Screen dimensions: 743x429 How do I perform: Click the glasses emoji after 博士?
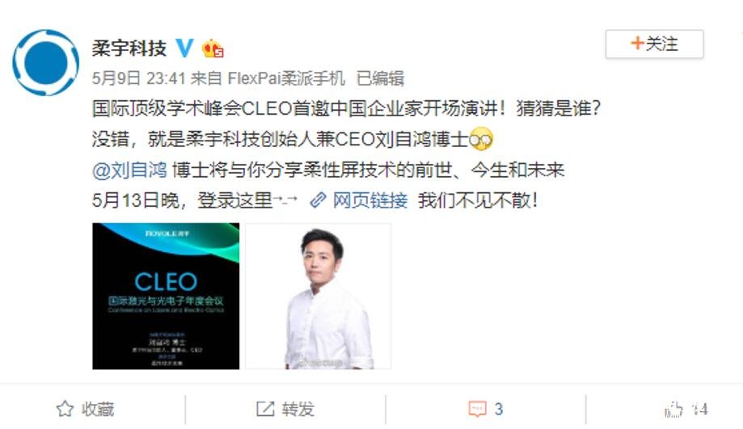point(481,139)
